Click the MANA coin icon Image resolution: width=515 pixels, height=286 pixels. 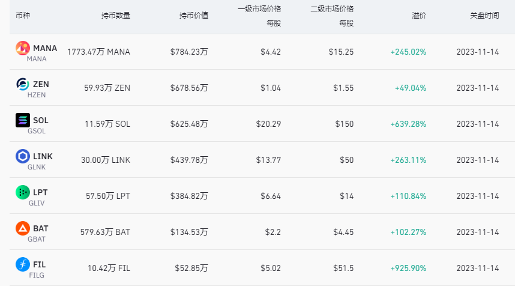22,48
